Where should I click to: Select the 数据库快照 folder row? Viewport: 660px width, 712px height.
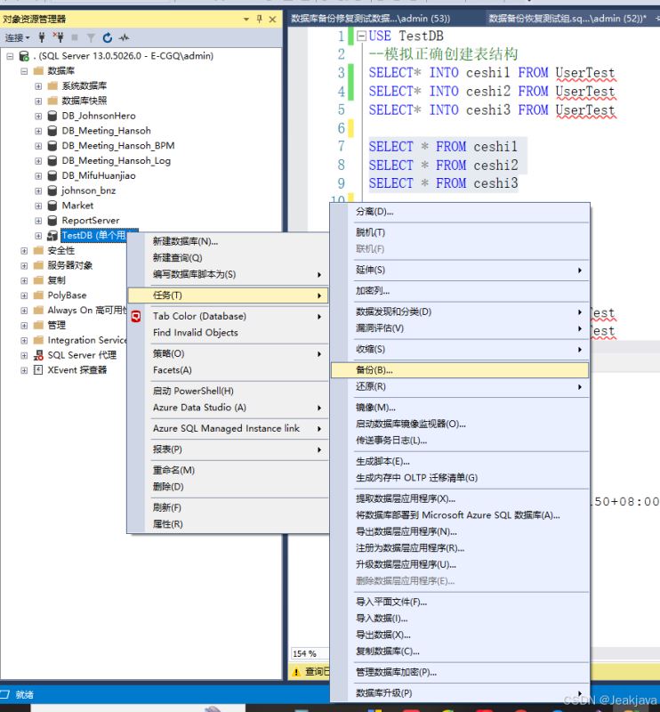point(84,101)
